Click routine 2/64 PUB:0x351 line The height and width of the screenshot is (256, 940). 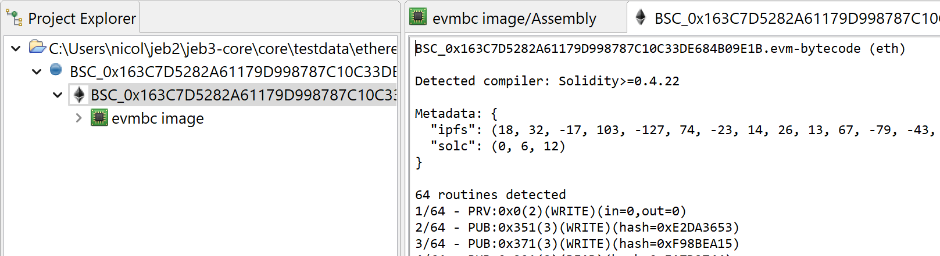577,227
